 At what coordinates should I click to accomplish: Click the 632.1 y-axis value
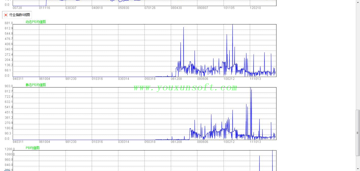(x=9, y=102)
